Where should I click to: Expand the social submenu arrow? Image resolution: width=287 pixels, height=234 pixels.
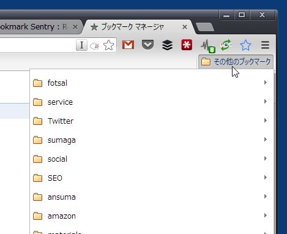pos(266,159)
